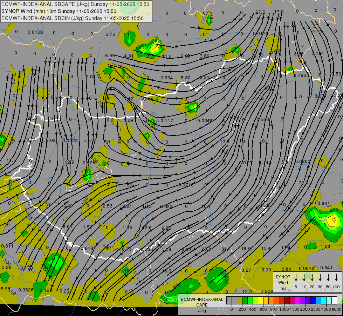Click the 6.76 map value
Viewport: 343px width, 316px height.
(110, 34)
